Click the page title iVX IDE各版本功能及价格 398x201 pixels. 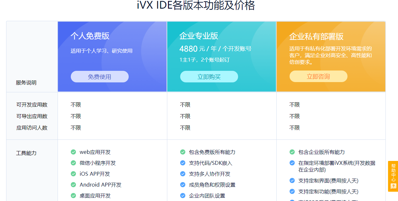[x=196, y=5]
